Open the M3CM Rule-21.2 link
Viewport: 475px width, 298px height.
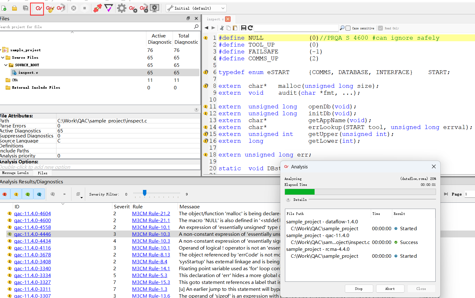151,214
